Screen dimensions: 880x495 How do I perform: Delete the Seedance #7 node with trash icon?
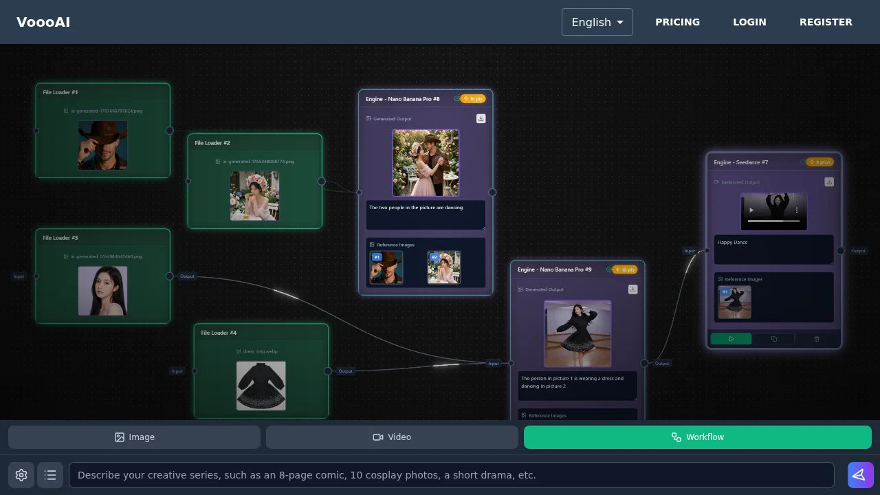817,338
